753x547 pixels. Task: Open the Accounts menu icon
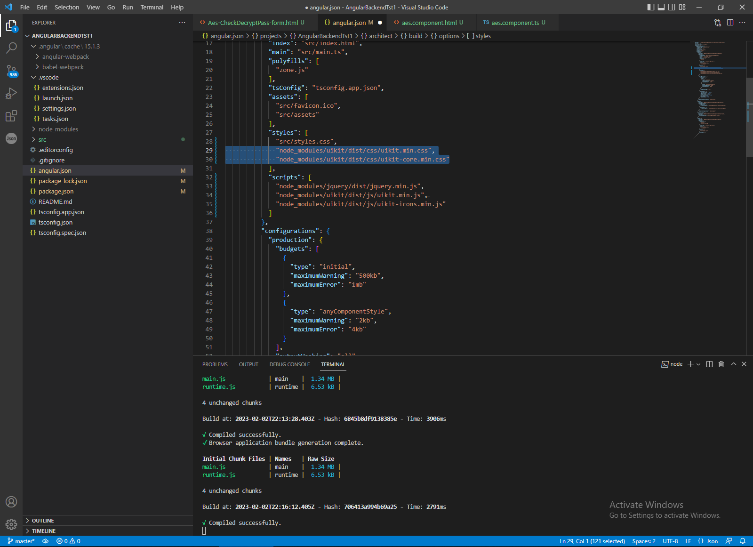[x=11, y=502]
